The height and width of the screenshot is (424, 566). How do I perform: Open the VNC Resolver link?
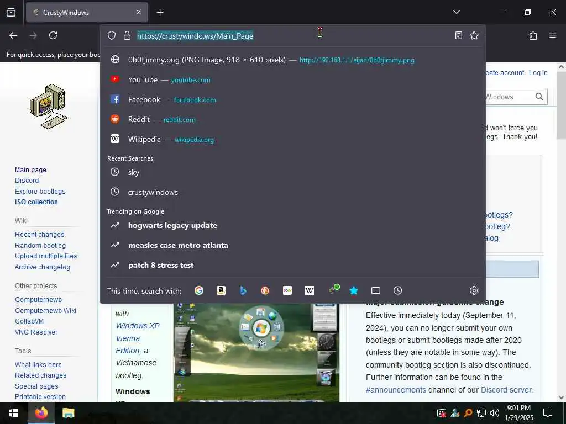pos(36,332)
